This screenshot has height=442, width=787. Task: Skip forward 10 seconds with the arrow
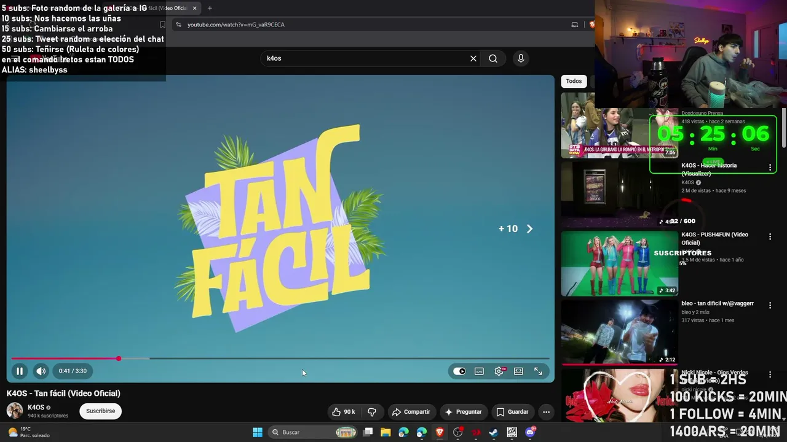(x=529, y=228)
